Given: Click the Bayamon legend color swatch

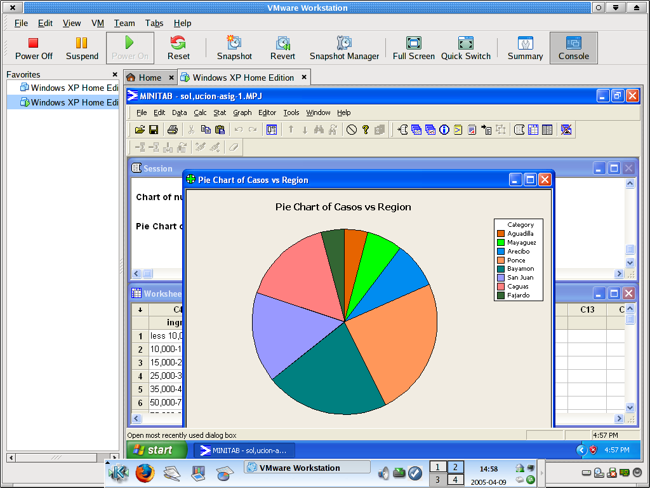Looking at the screenshot, I should [x=501, y=269].
